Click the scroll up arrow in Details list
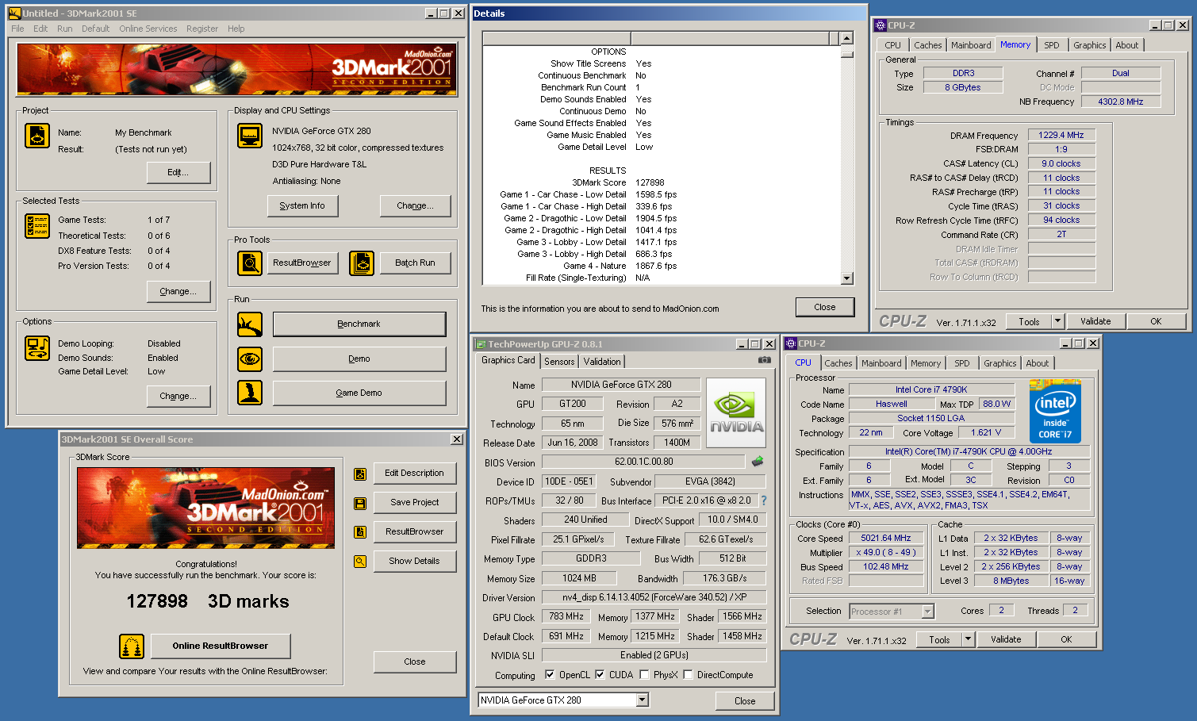The height and width of the screenshot is (721, 1197). tap(846, 38)
